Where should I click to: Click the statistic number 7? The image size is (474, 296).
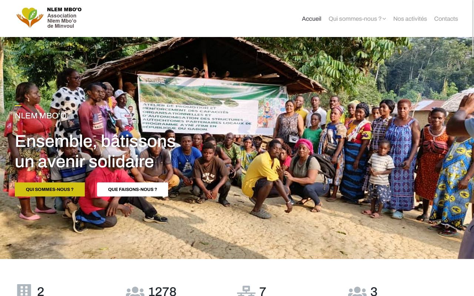coord(263,291)
